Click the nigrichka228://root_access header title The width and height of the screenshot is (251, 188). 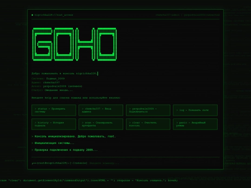54,15
